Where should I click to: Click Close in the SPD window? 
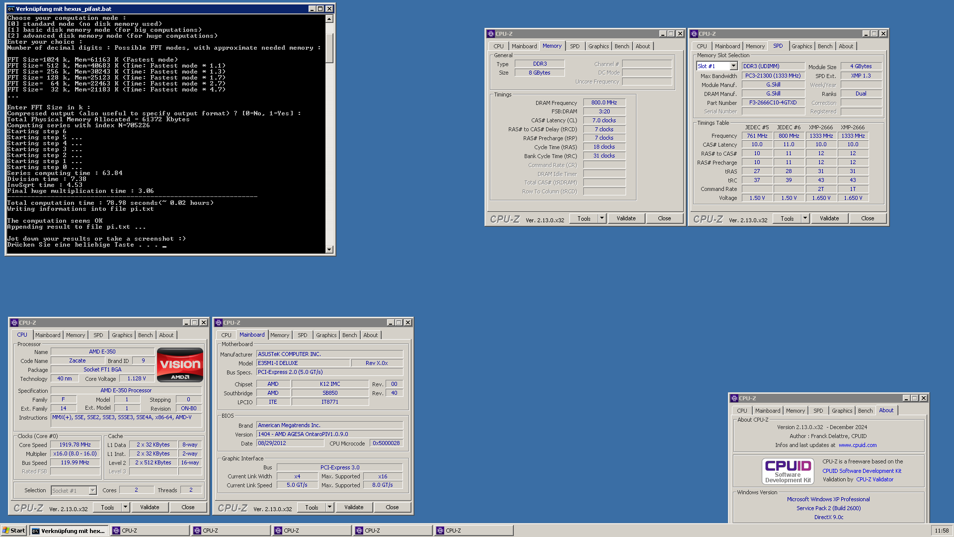point(868,218)
